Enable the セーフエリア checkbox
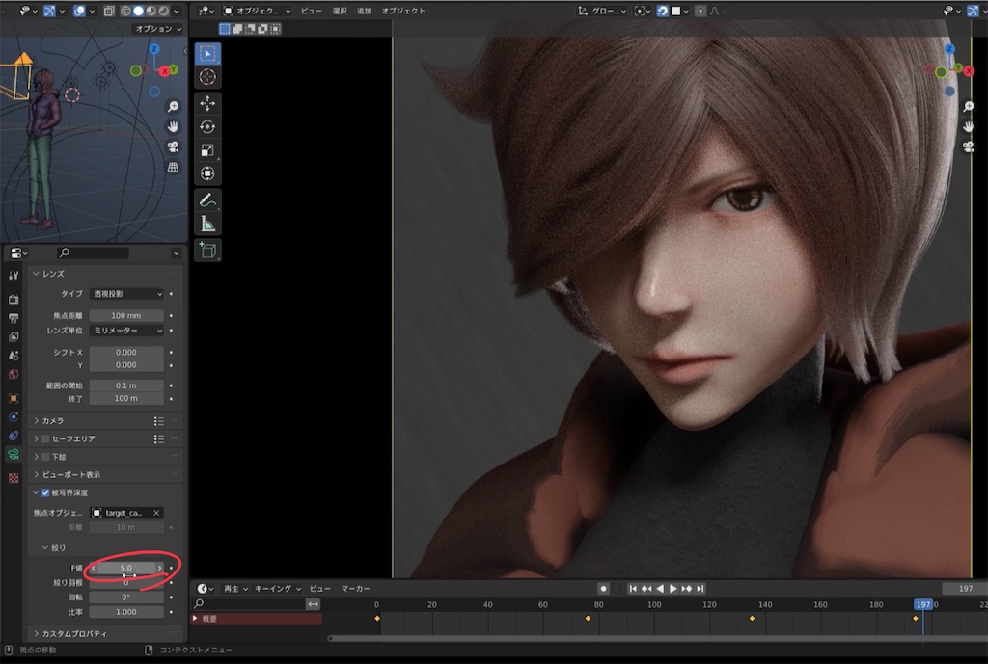The height and width of the screenshot is (664, 988). click(45, 438)
